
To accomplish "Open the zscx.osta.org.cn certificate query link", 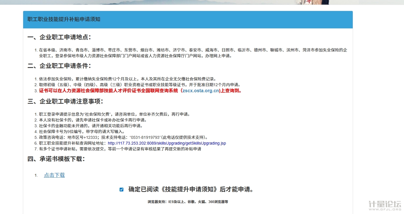I will coord(201,91).
